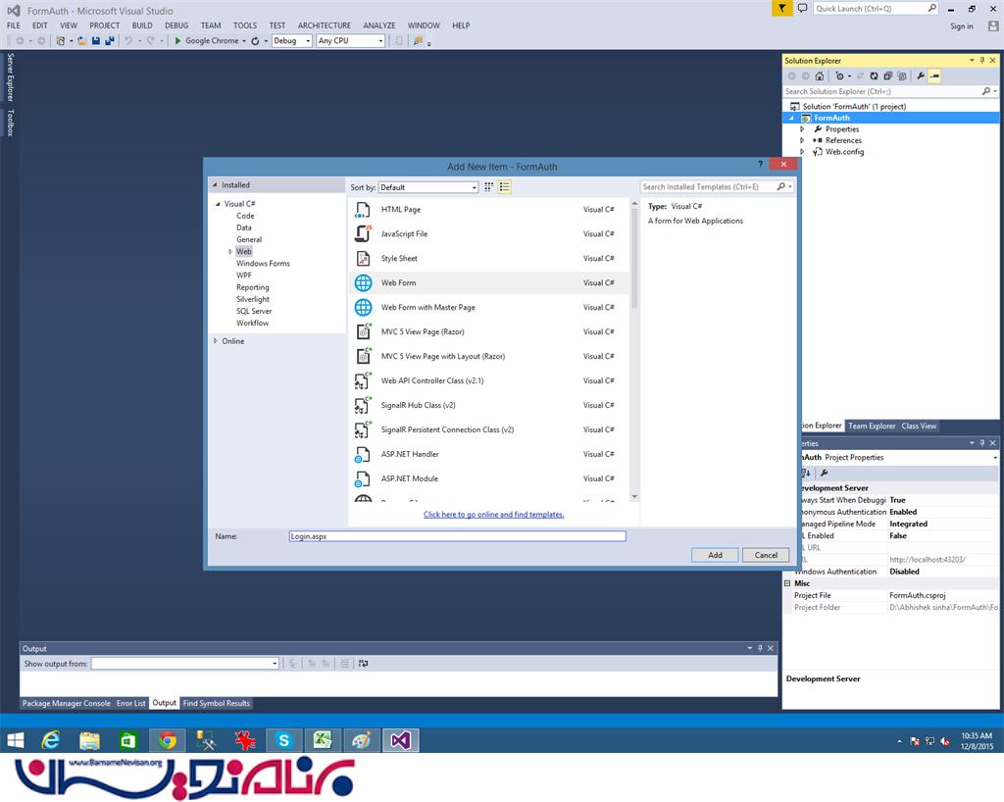Open the feedback speech bubble icon
Screen dimensions: 1004x802
click(x=802, y=8)
